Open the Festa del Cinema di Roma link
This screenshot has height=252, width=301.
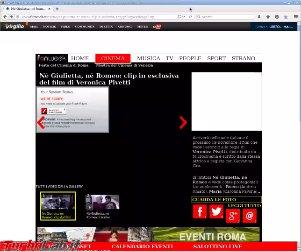pos(64,65)
